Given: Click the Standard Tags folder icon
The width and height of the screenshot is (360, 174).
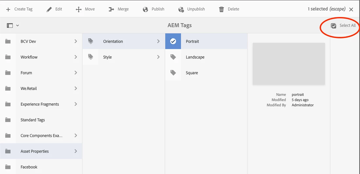Looking at the screenshot, I should coord(8,120).
